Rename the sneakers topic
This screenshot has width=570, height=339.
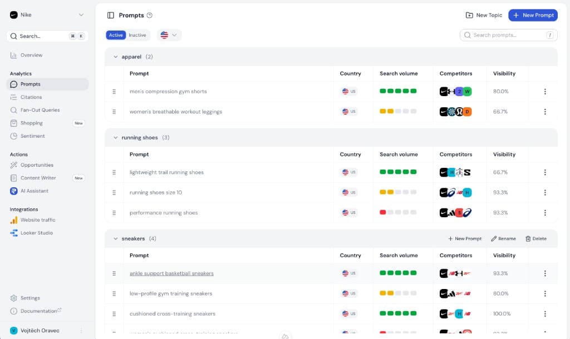tap(503, 238)
